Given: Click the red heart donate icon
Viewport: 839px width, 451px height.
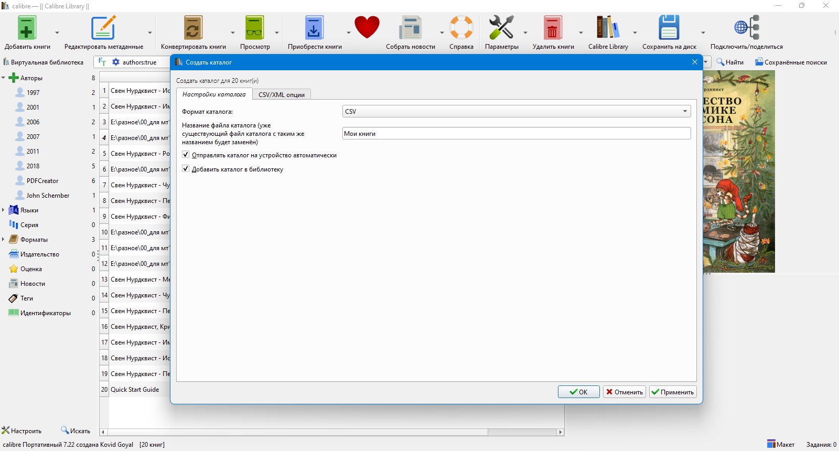Looking at the screenshot, I should [x=367, y=28].
